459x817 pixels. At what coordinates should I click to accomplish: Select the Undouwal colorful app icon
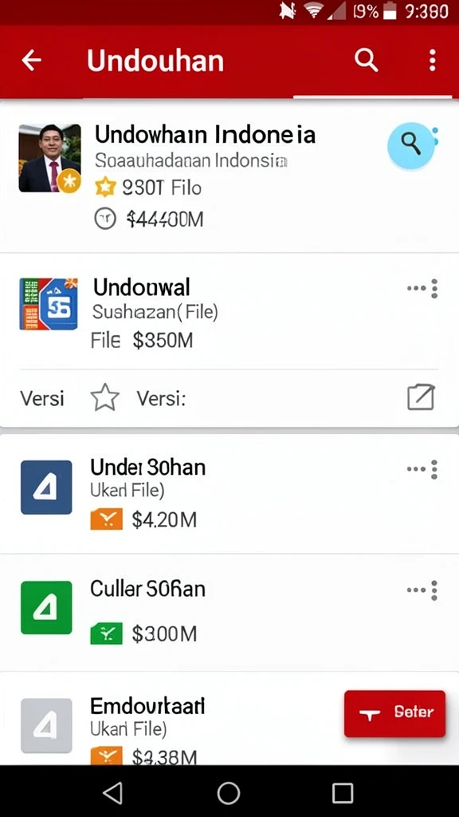[x=49, y=304]
